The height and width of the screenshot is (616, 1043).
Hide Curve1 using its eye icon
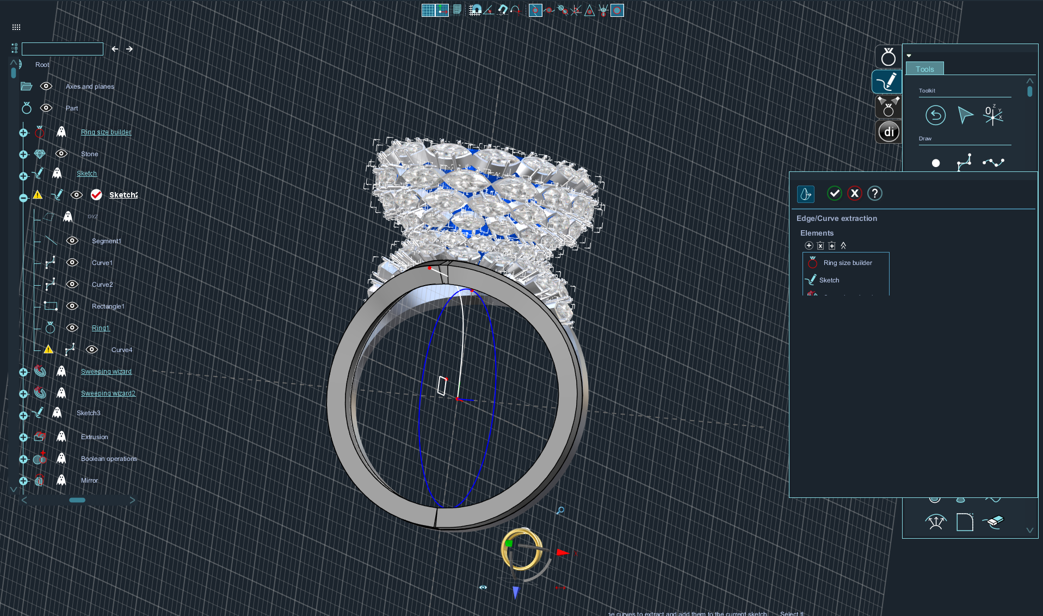click(x=72, y=263)
